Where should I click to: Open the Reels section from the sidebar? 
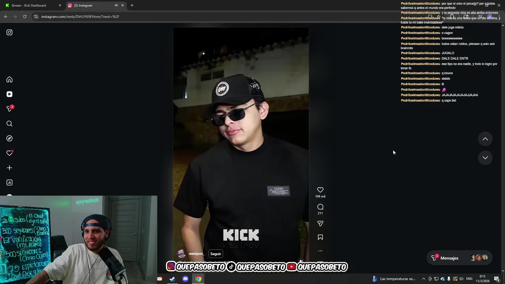[9, 94]
